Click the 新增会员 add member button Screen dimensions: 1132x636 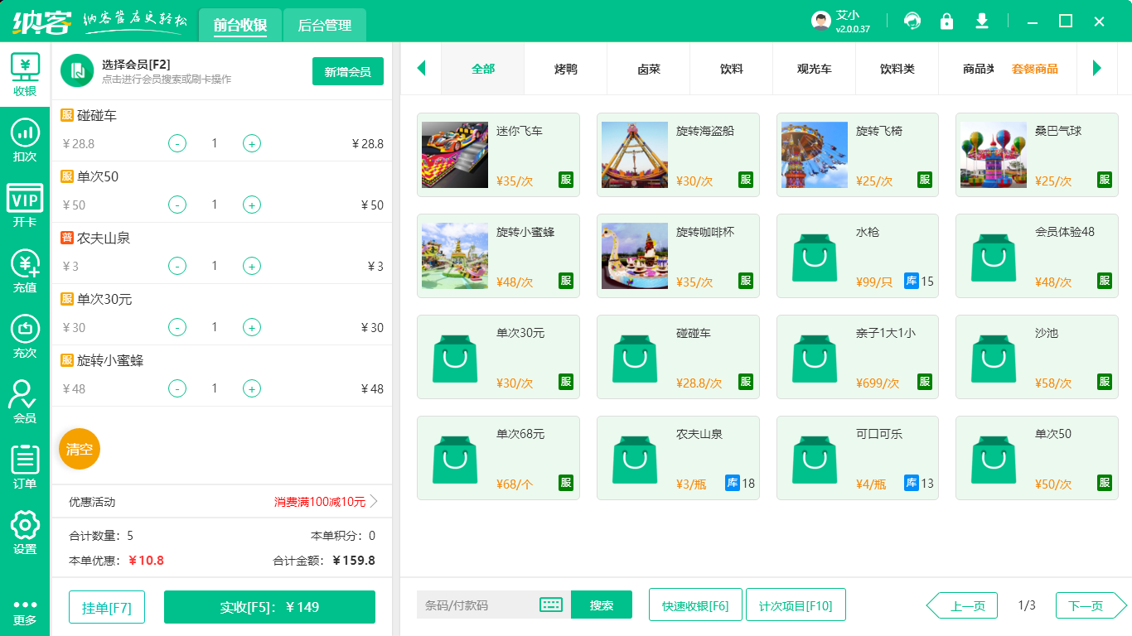[347, 72]
